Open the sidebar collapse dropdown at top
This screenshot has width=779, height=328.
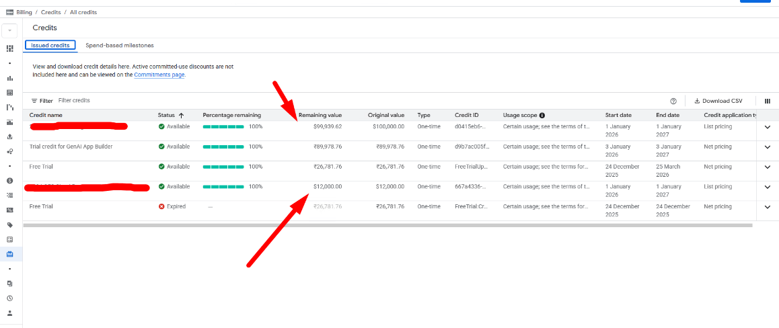tap(9, 30)
